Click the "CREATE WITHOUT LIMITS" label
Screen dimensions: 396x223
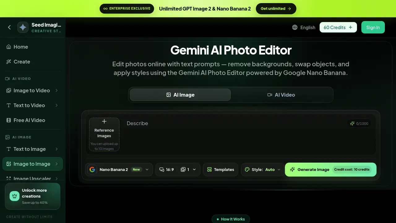[x=29, y=217]
